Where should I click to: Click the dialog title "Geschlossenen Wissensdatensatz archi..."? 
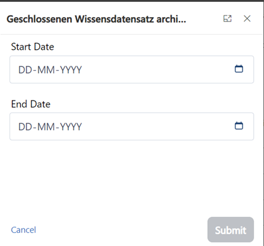96,19
